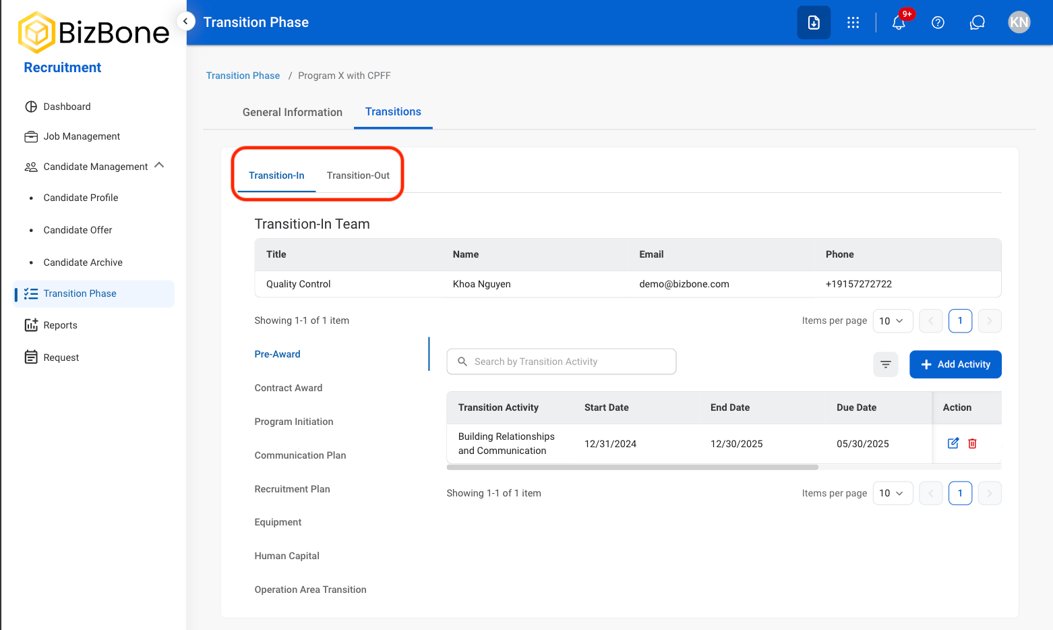Click the activity table horizontal scrollbar
This screenshot has height=630, width=1053.
(x=632, y=467)
